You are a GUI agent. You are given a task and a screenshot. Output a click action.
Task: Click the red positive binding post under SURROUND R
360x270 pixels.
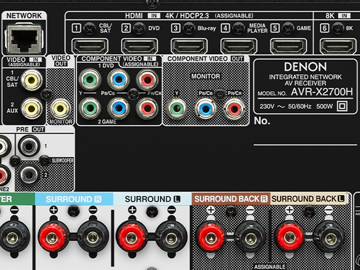[x=54, y=238]
